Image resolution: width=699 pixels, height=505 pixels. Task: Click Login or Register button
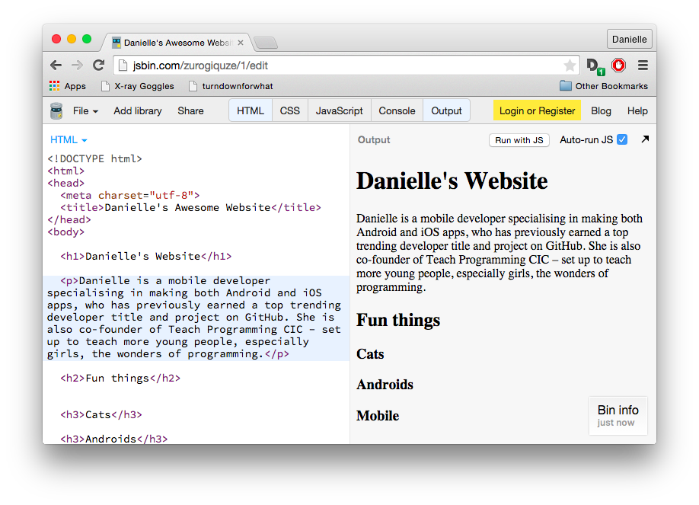(537, 110)
